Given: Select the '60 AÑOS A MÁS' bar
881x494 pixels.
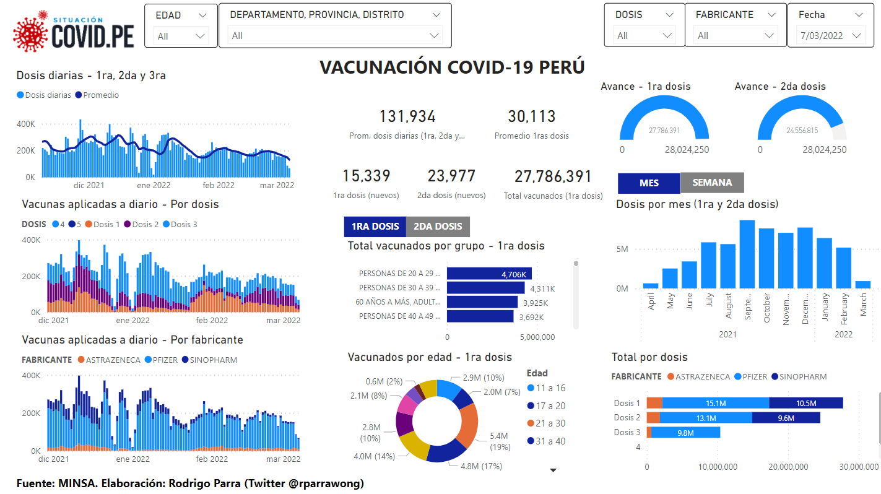Looking at the screenshot, I should click(x=482, y=302).
